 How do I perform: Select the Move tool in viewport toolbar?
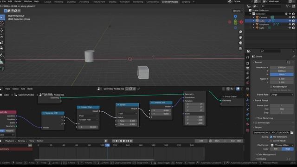coord(2,30)
